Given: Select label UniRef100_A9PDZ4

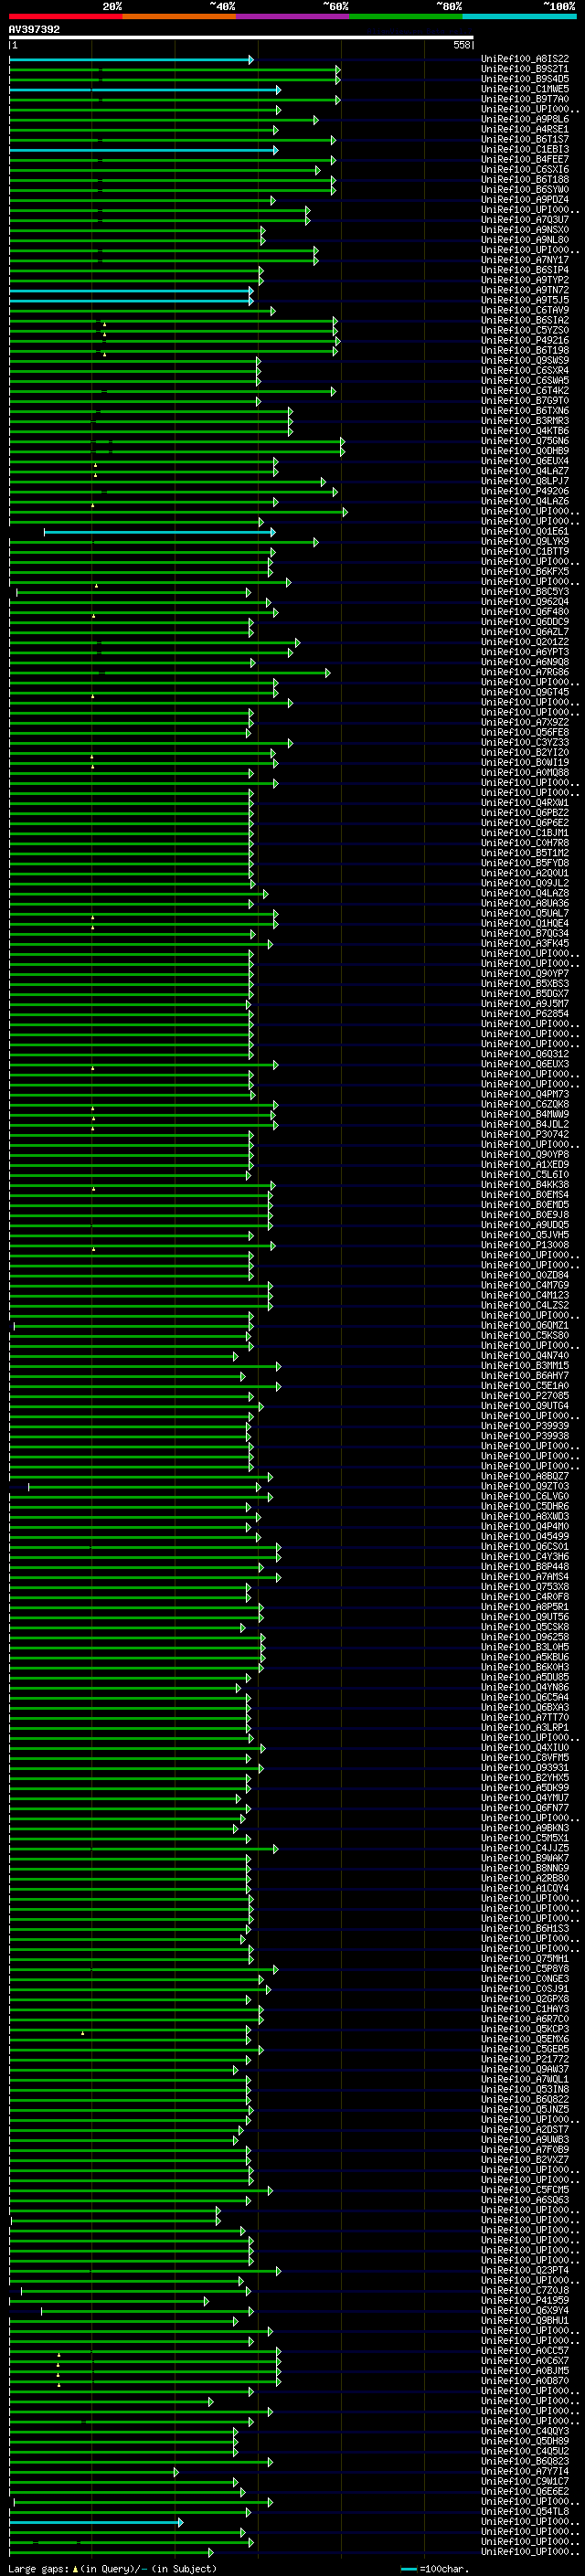Looking at the screenshot, I should coord(525,200).
